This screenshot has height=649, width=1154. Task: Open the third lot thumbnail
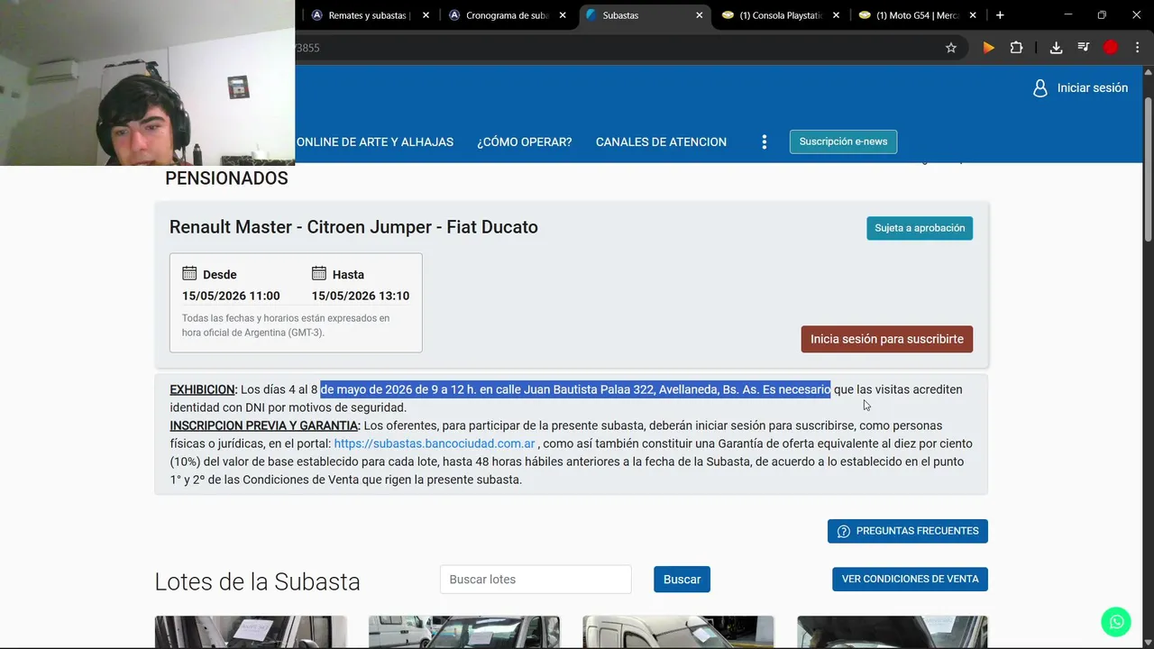pos(678,632)
